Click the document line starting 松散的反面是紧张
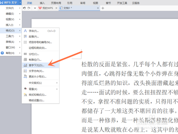The image size is (178, 134). coord(130,64)
